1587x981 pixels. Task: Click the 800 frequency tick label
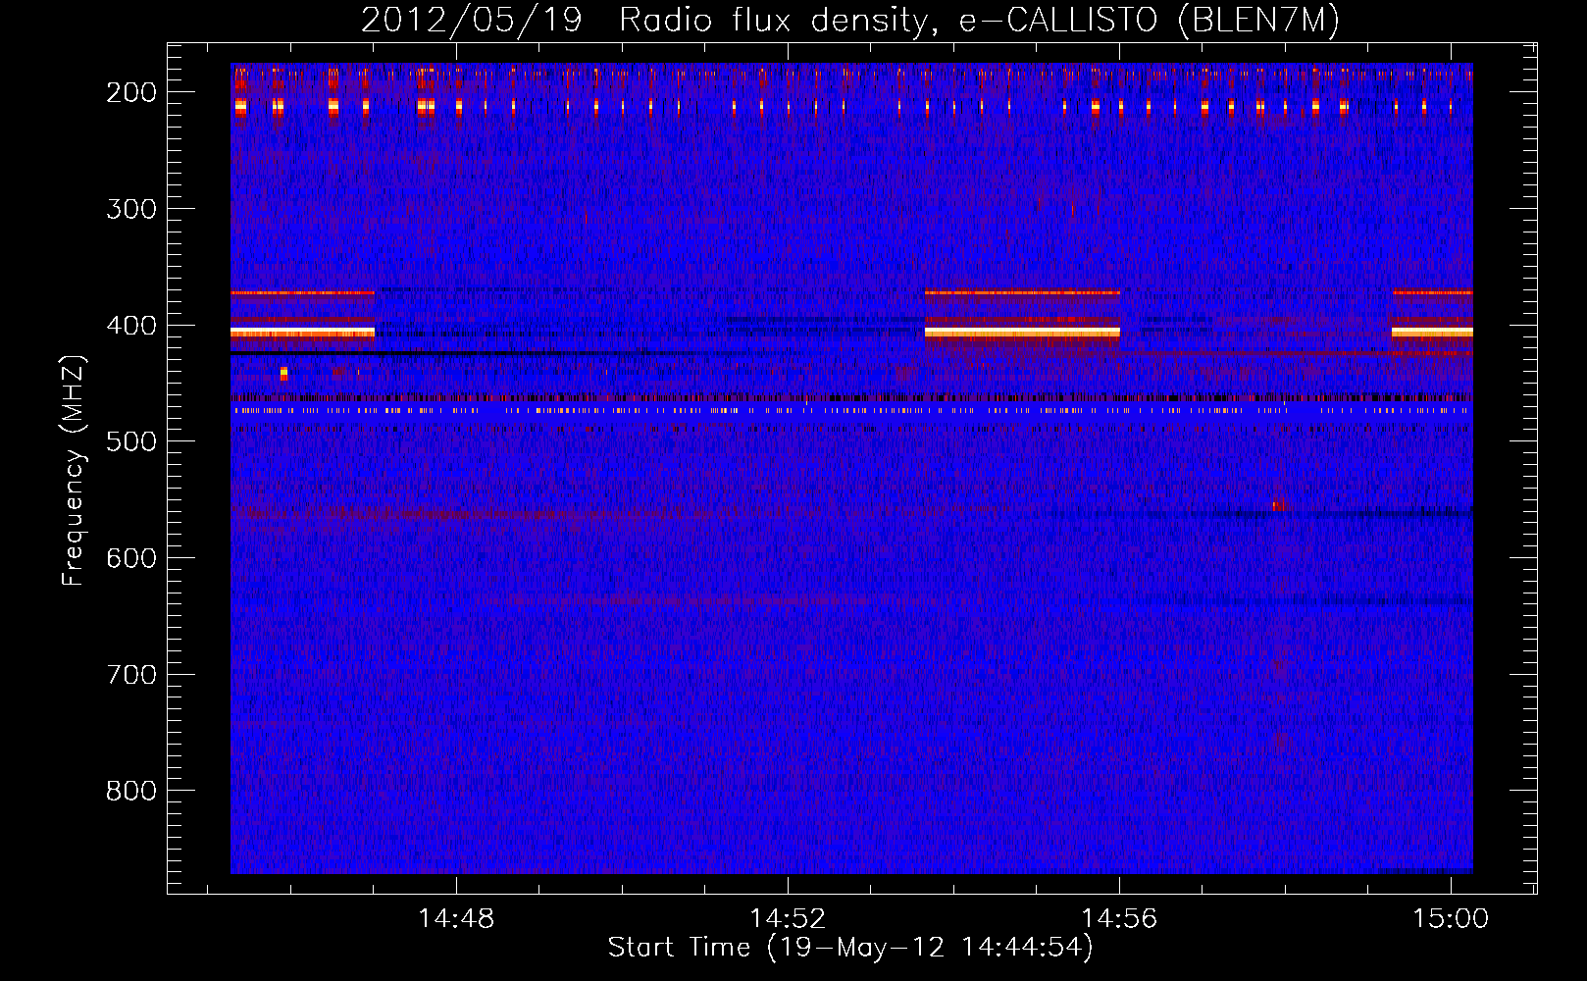click(131, 791)
